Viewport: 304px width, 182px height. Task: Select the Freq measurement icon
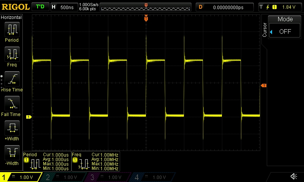(12, 54)
